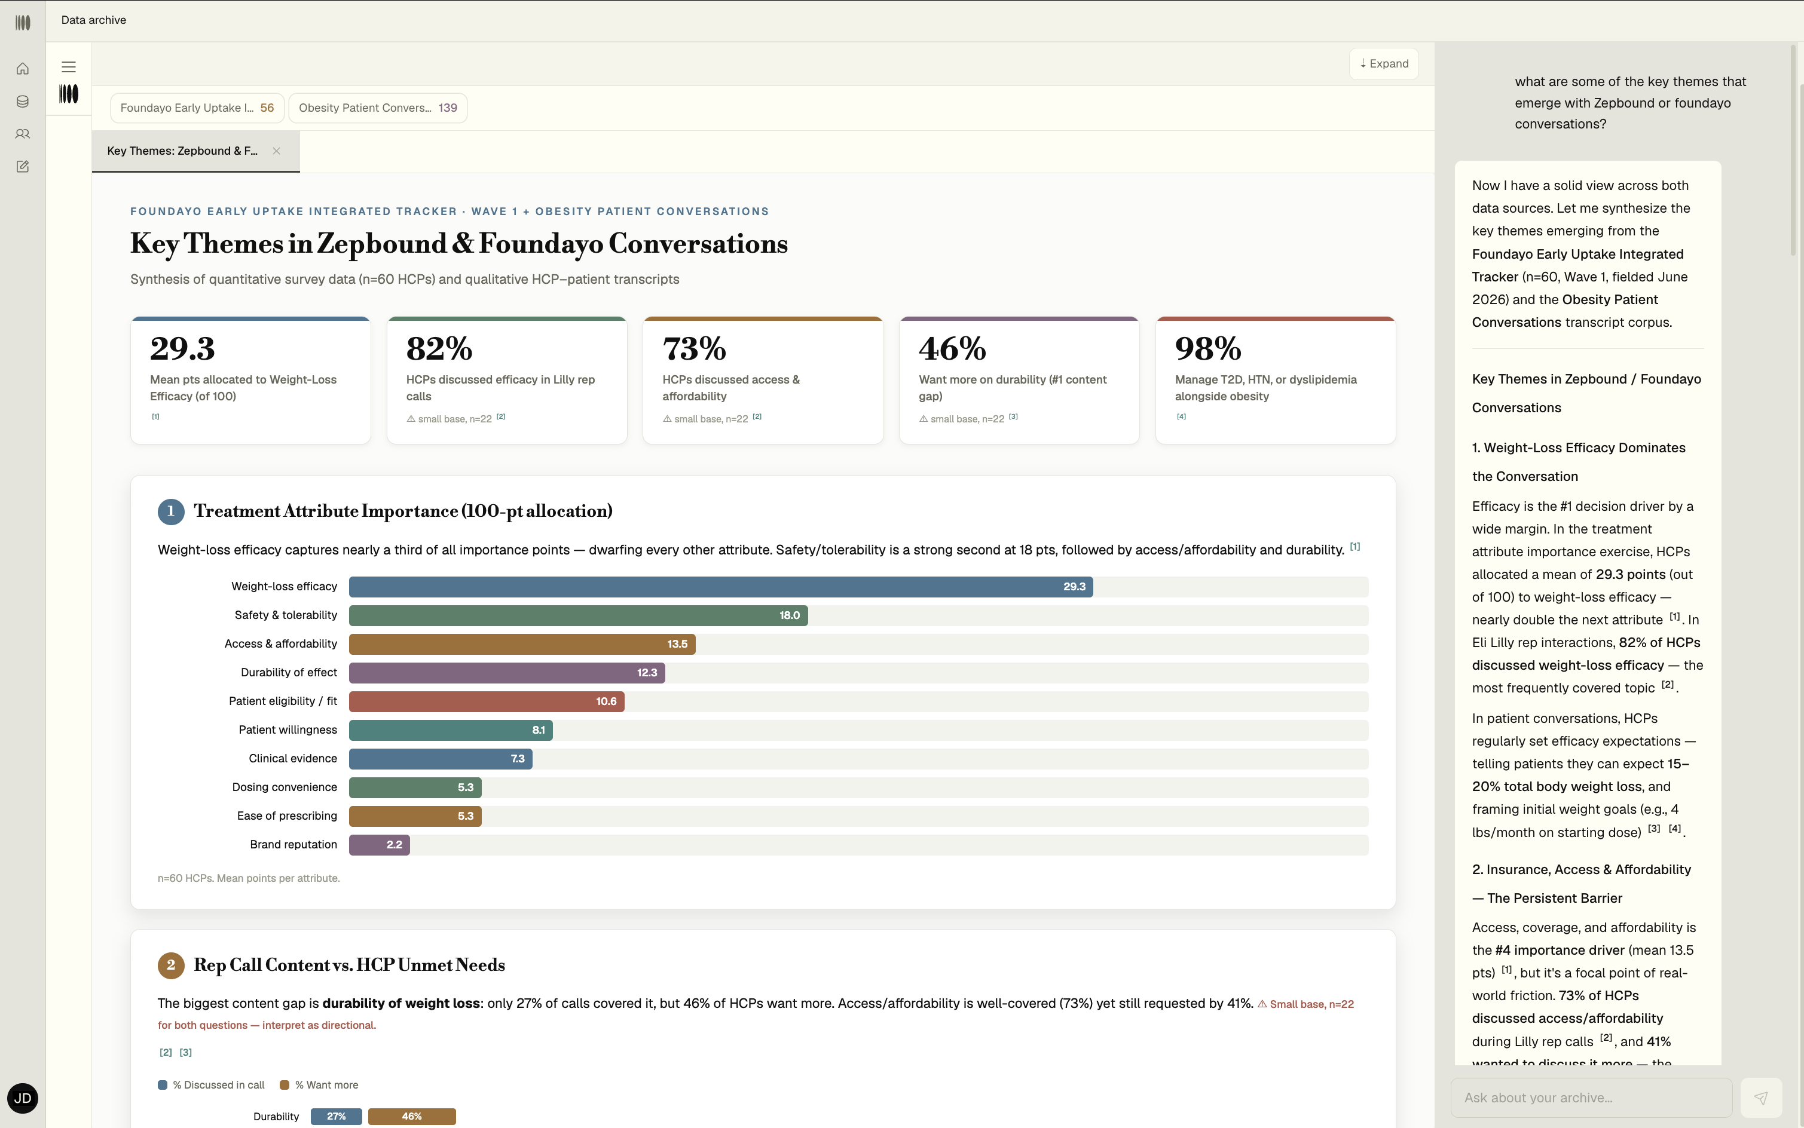Click the Expand button

[1384, 63]
